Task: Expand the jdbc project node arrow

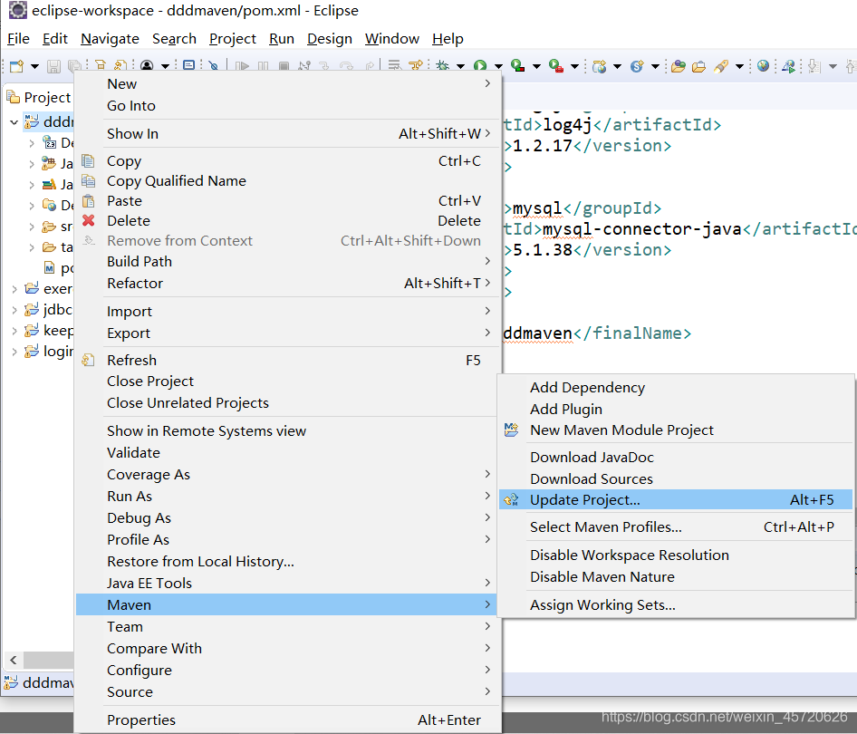Action: coord(14,310)
